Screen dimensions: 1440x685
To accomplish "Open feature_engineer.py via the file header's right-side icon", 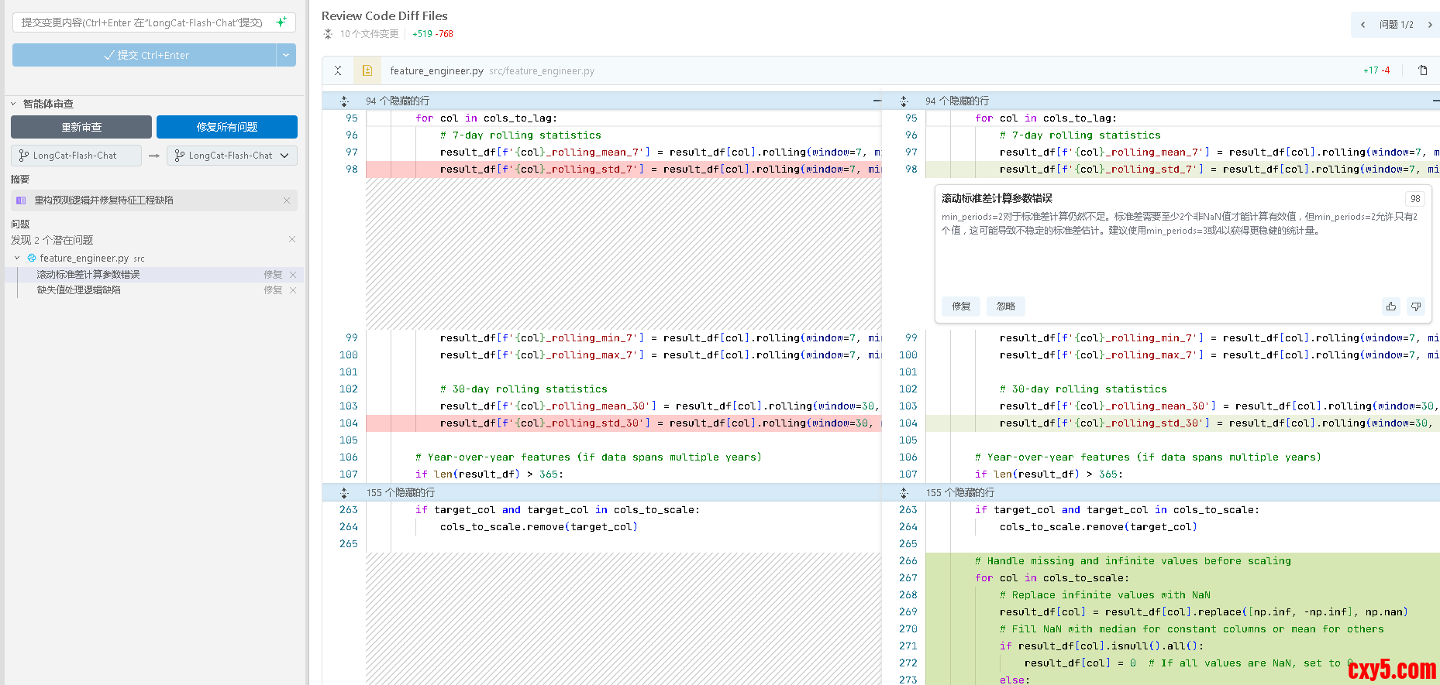I will 1423,70.
